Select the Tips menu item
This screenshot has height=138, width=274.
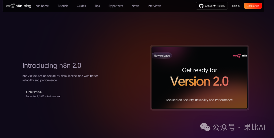point(97,6)
